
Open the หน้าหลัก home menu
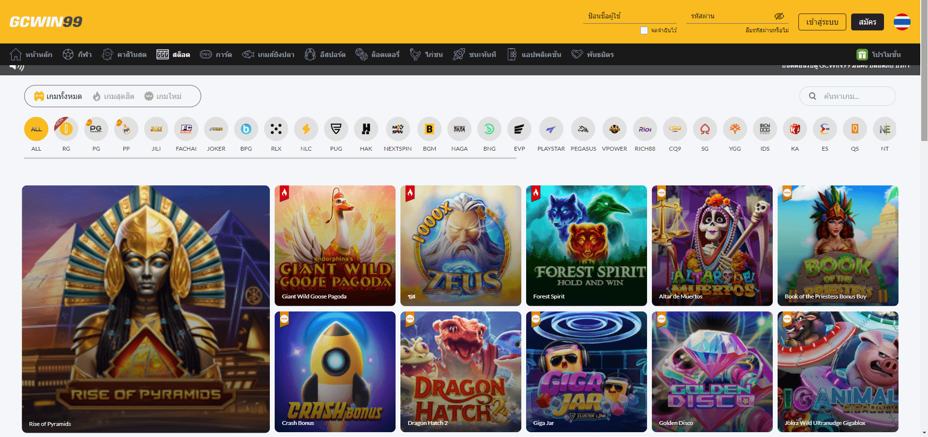click(31, 55)
